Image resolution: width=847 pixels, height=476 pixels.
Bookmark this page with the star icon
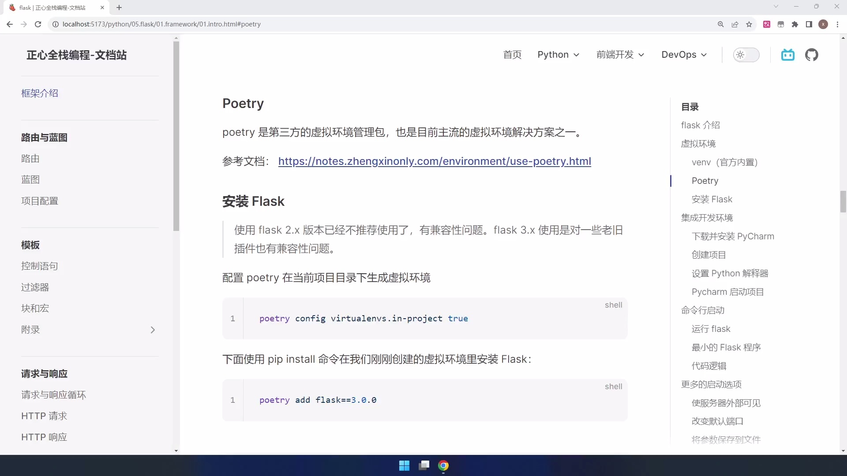pos(749,24)
